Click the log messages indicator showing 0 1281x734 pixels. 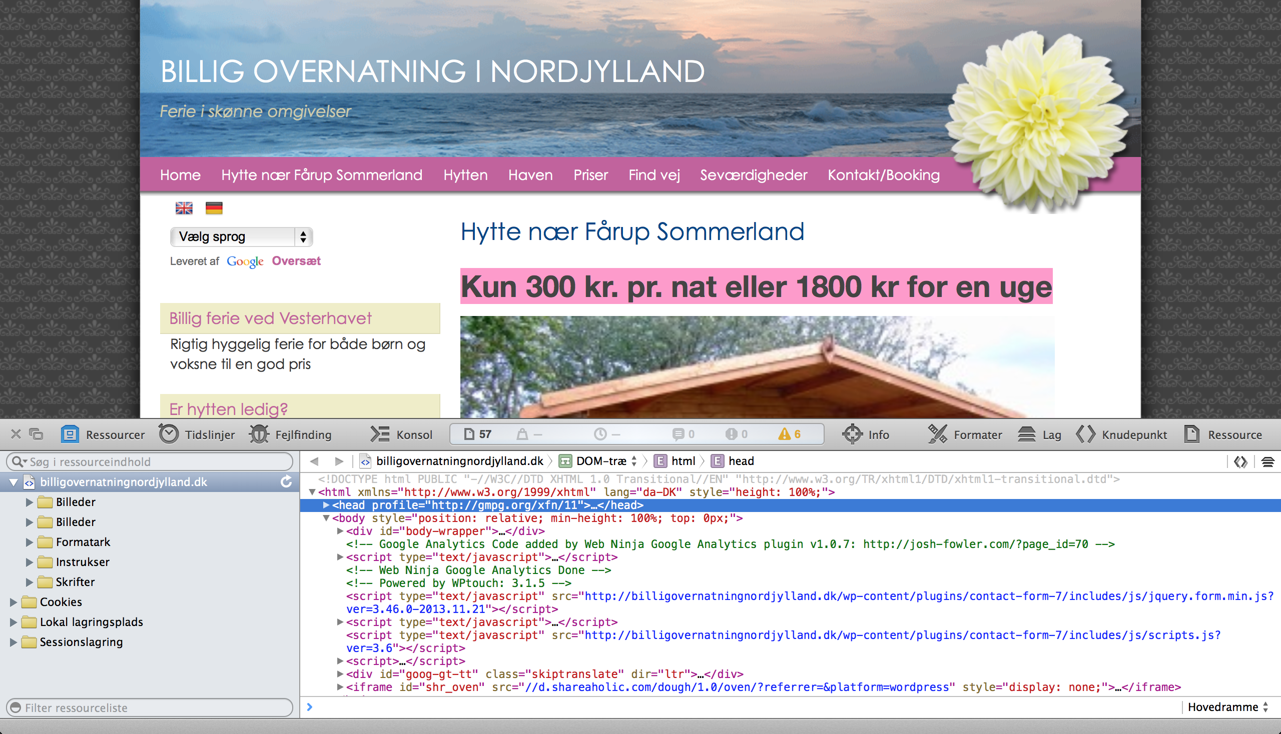pos(684,434)
